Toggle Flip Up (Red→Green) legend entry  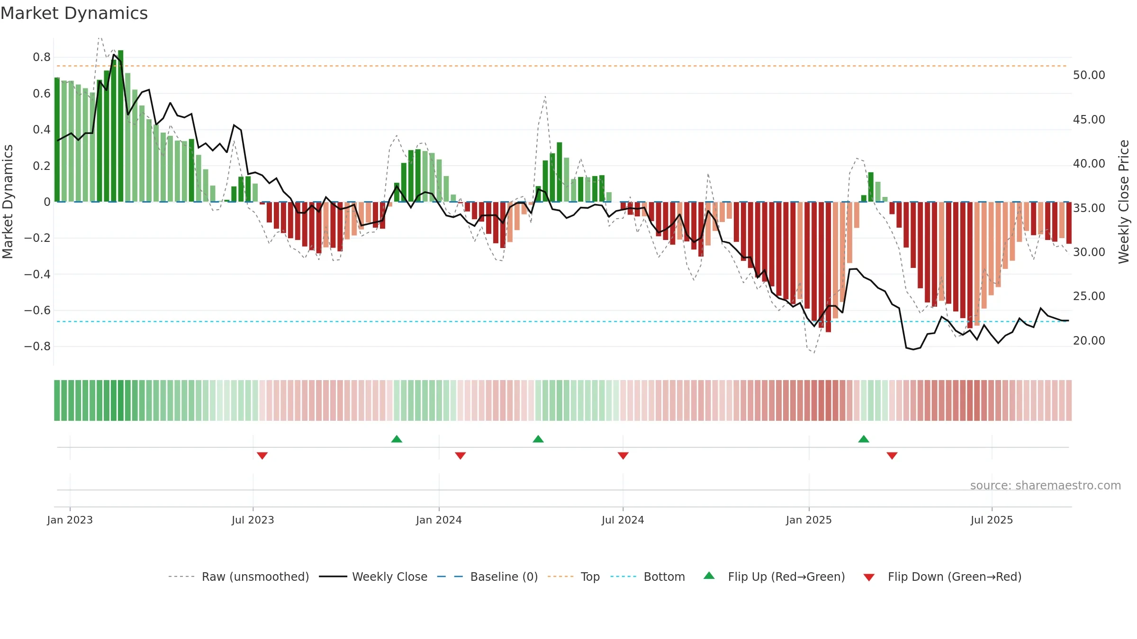(774, 577)
